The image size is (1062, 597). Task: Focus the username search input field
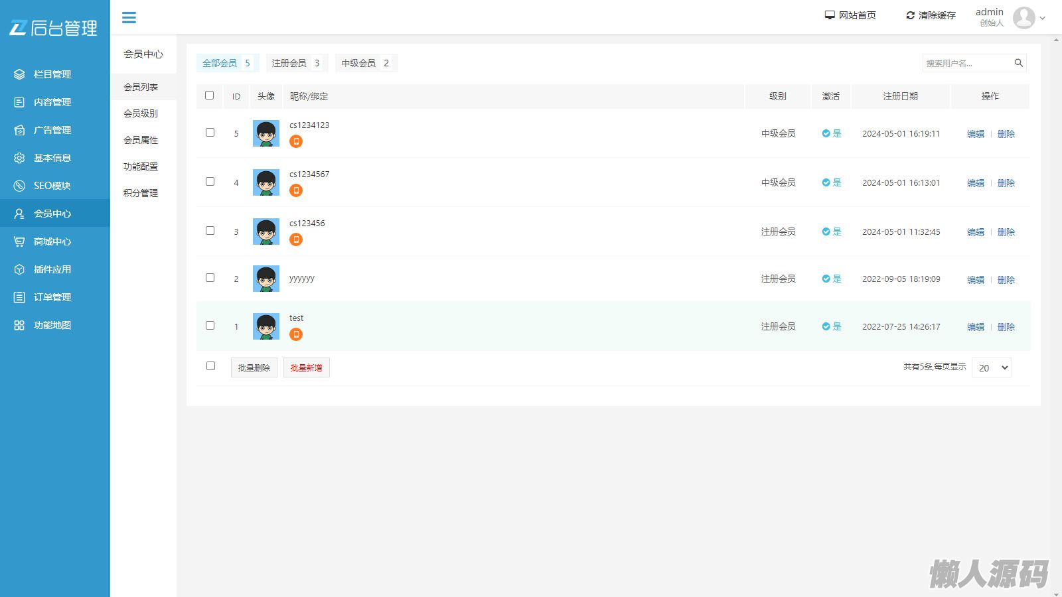(966, 63)
